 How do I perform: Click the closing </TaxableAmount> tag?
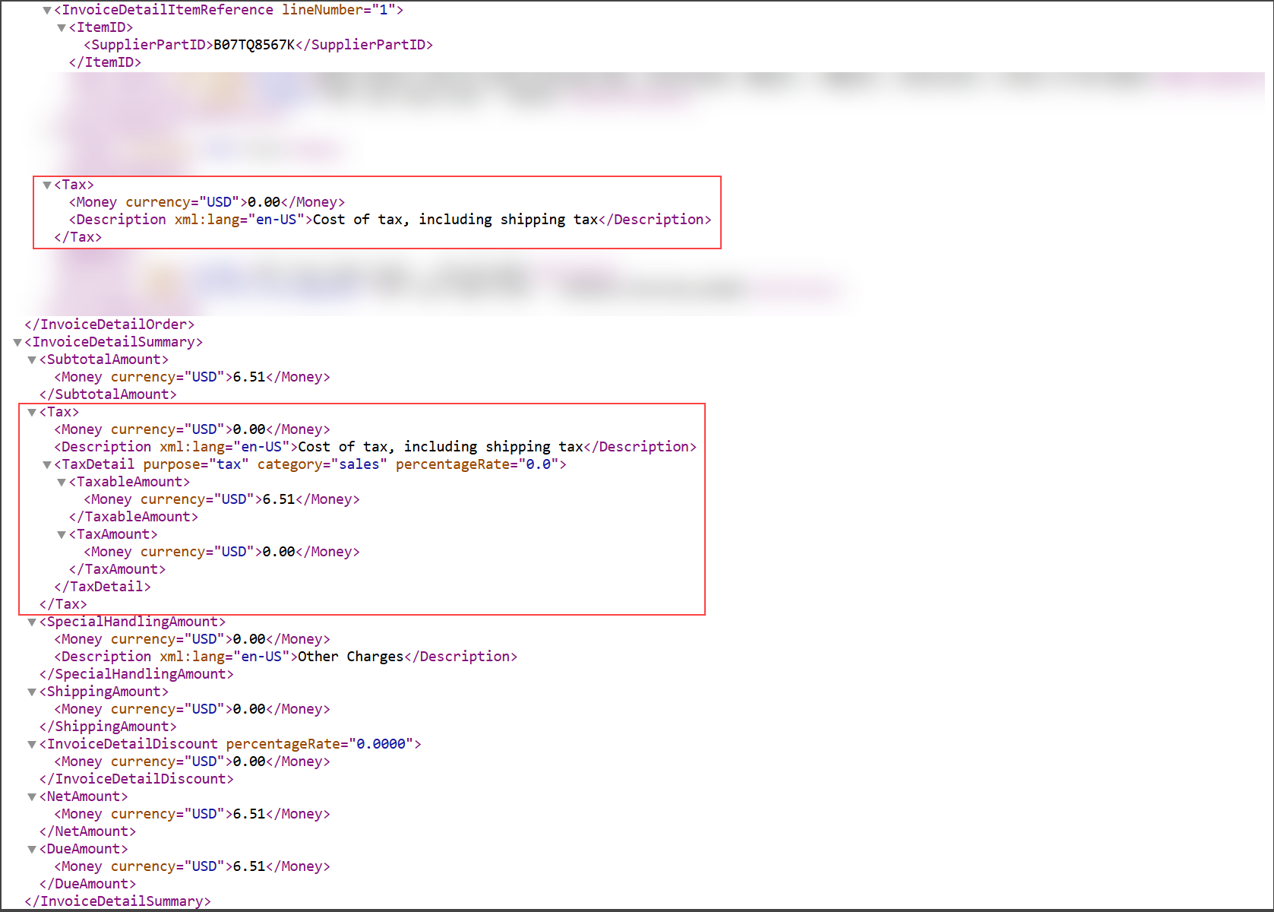click(134, 517)
